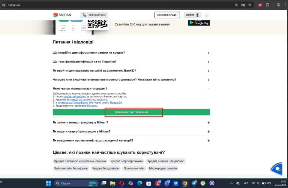Click the 'Детальніше про погашення' green button
The height and width of the screenshot is (188, 288).
pos(131,112)
